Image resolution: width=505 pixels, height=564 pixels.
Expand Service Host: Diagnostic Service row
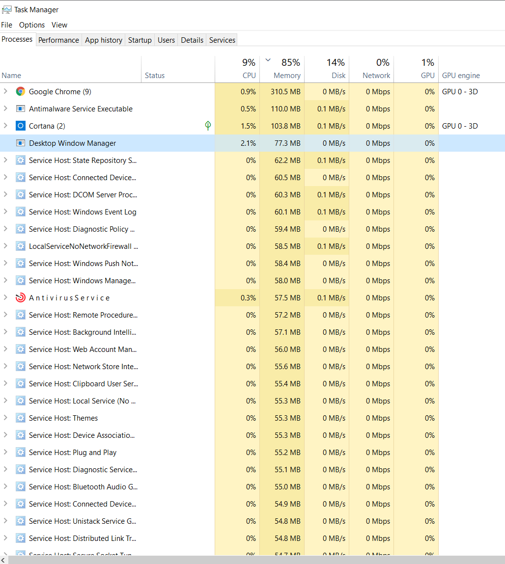click(x=5, y=469)
